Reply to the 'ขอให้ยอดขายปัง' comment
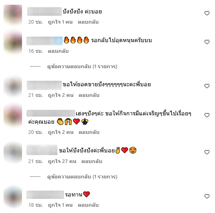Screen dimensions: 215x213 coord(89,95)
